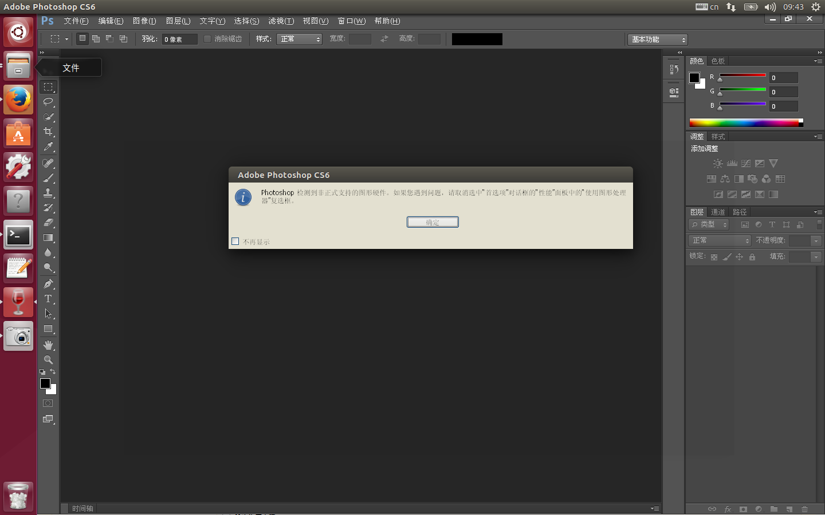Image resolution: width=825 pixels, height=515 pixels.
Task: Select the Clone Stamp tool
Action: (48, 193)
